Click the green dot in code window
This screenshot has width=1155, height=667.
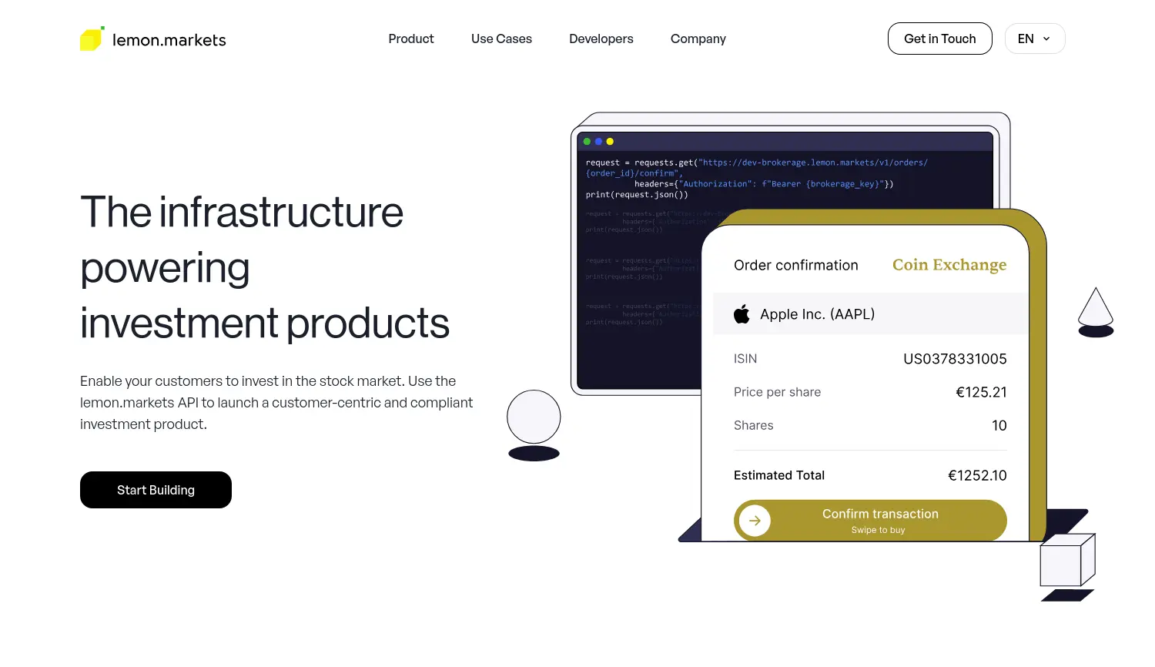(588, 142)
